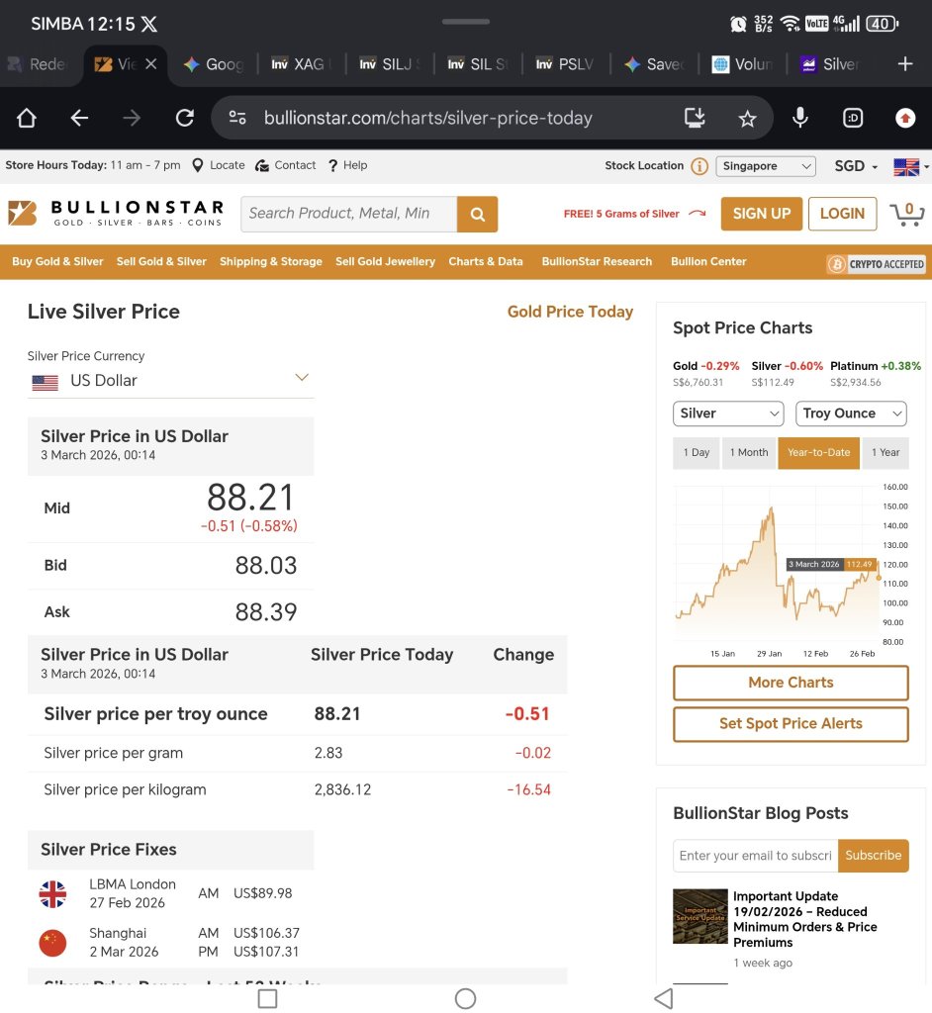Click the SIGN UP button
Image resolution: width=932 pixels, height=1013 pixels.
coord(762,214)
